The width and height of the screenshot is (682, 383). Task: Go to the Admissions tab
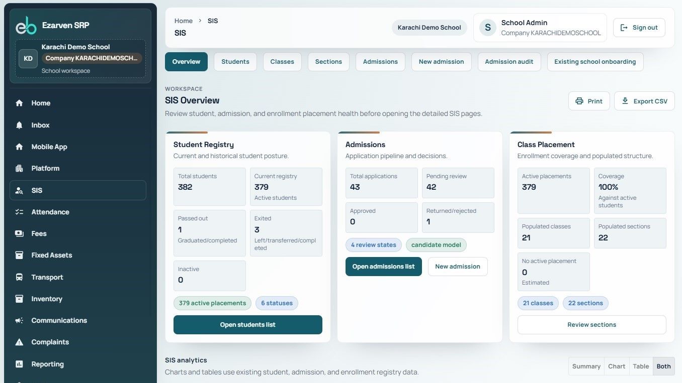380,62
